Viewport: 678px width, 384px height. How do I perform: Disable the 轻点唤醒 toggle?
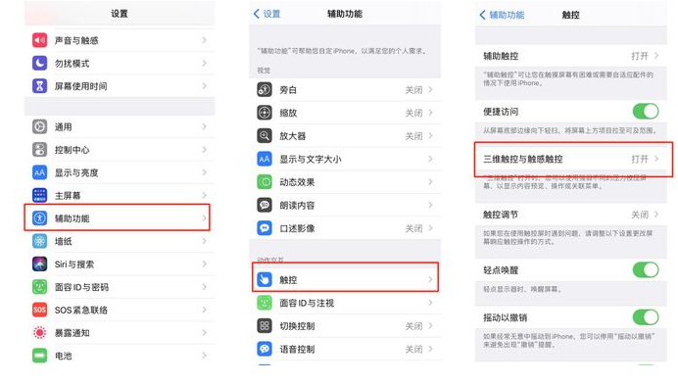click(646, 269)
